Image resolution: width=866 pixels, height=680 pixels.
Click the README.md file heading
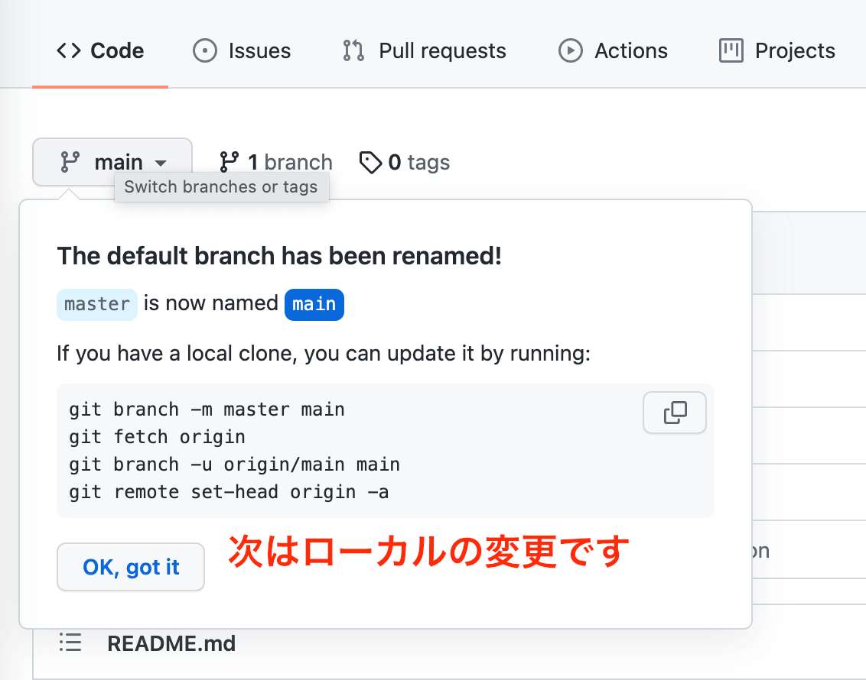coord(171,643)
